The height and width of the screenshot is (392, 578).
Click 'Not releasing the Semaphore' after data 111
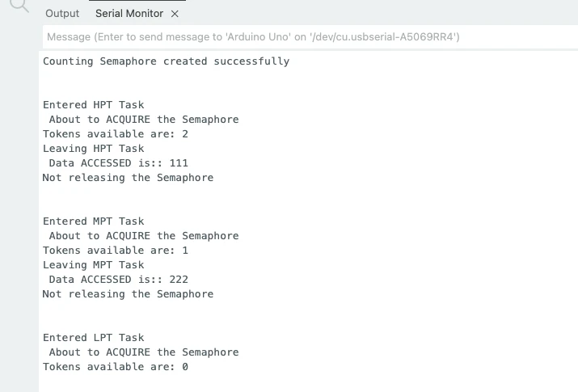(128, 178)
